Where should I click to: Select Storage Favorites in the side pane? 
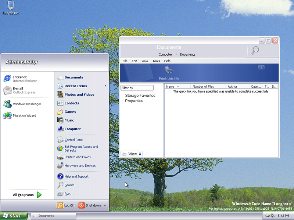(x=140, y=95)
